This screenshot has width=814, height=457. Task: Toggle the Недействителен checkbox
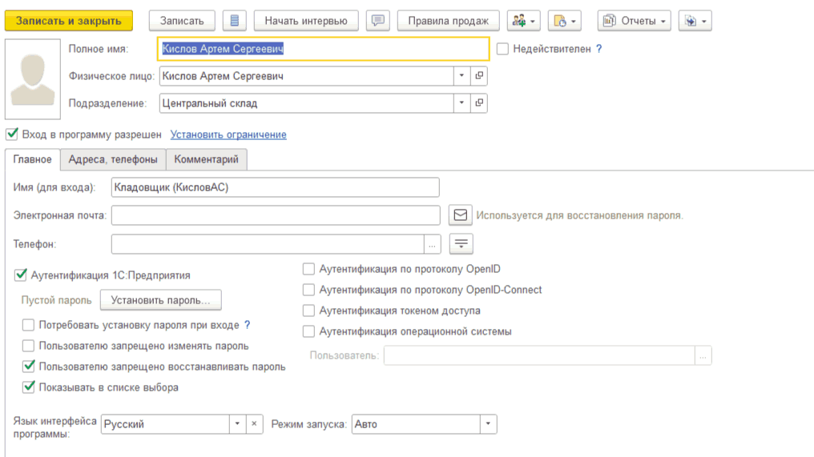(x=502, y=49)
